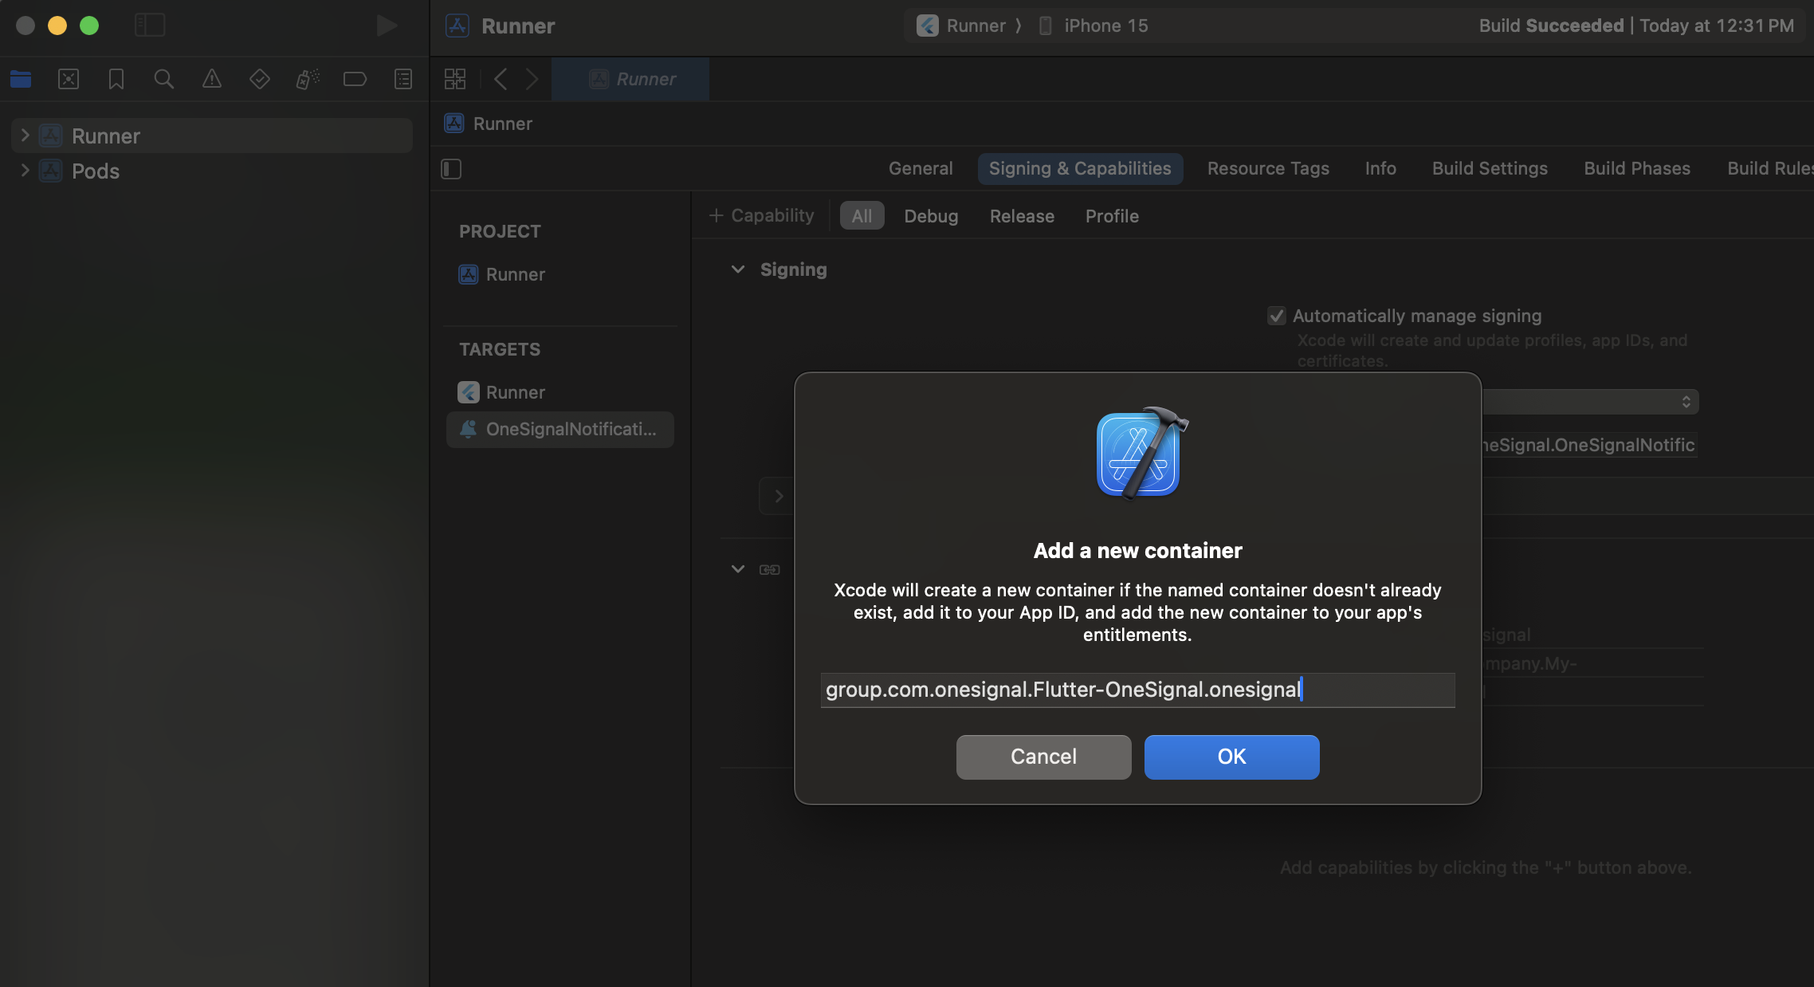
Task: Open the Build Settings tab
Action: [1490, 168]
